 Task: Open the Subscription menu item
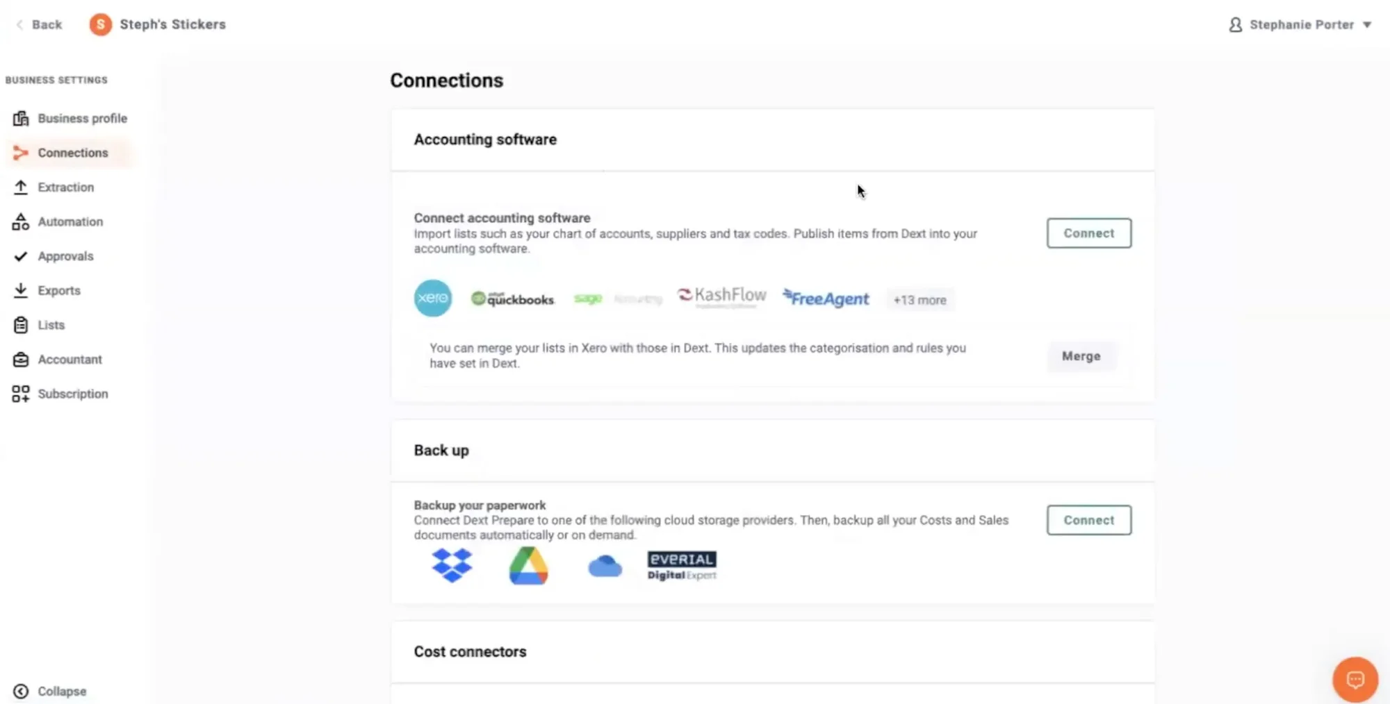(72, 394)
